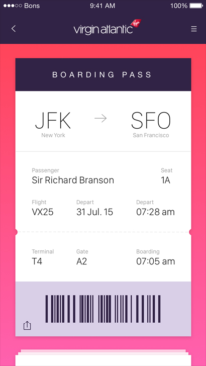Tap terminal T4 value
The height and width of the screenshot is (366, 206).
tap(37, 261)
